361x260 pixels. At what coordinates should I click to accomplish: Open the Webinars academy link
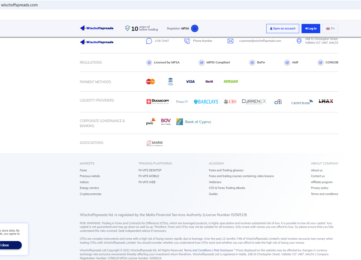[215, 182]
